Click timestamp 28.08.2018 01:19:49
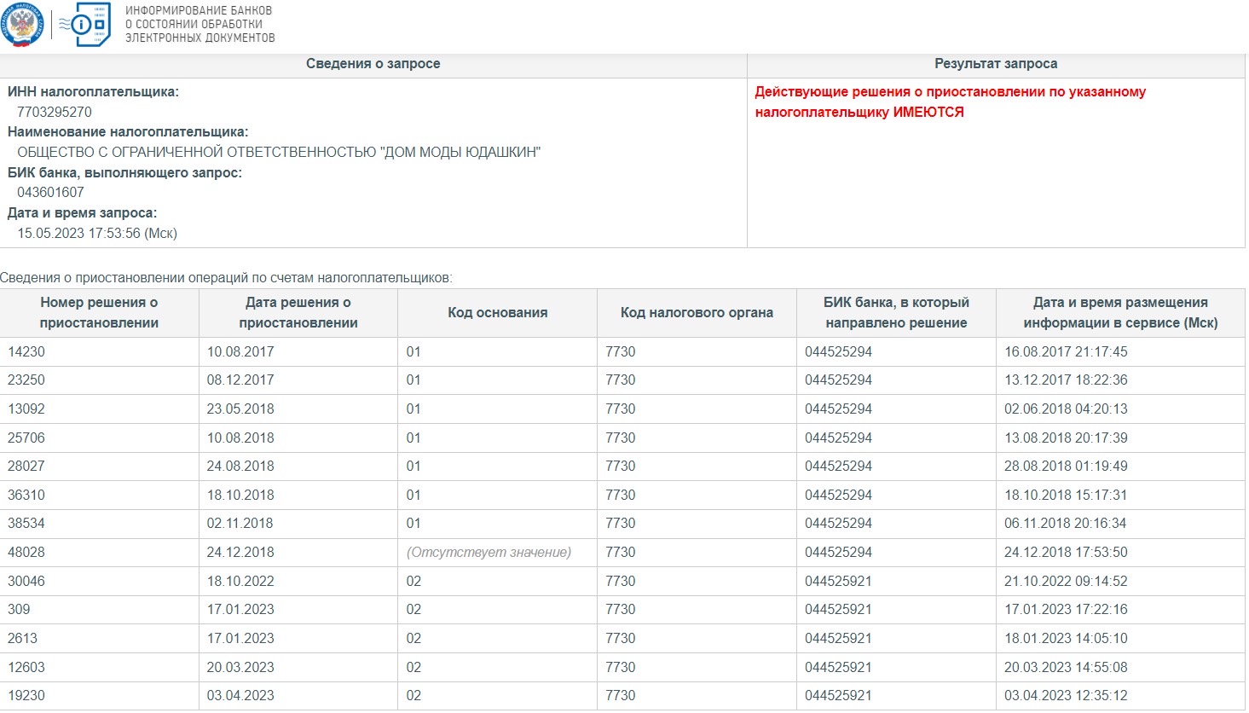The image size is (1249, 713). (1066, 467)
